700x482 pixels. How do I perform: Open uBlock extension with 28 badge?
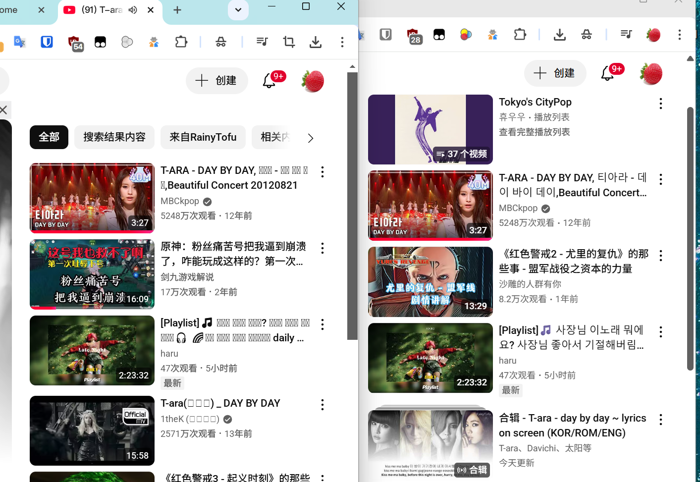click(414, 36)
